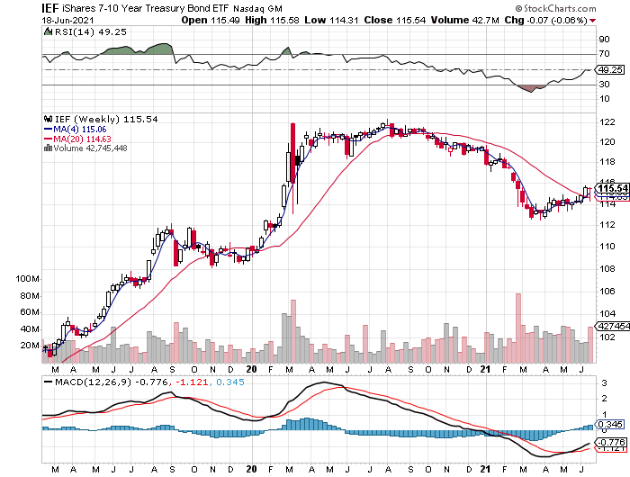This screenshot has width=630, height=477.
Task: Click the 18-Jun-2021 date label
Action: click(x=67, y=20)
